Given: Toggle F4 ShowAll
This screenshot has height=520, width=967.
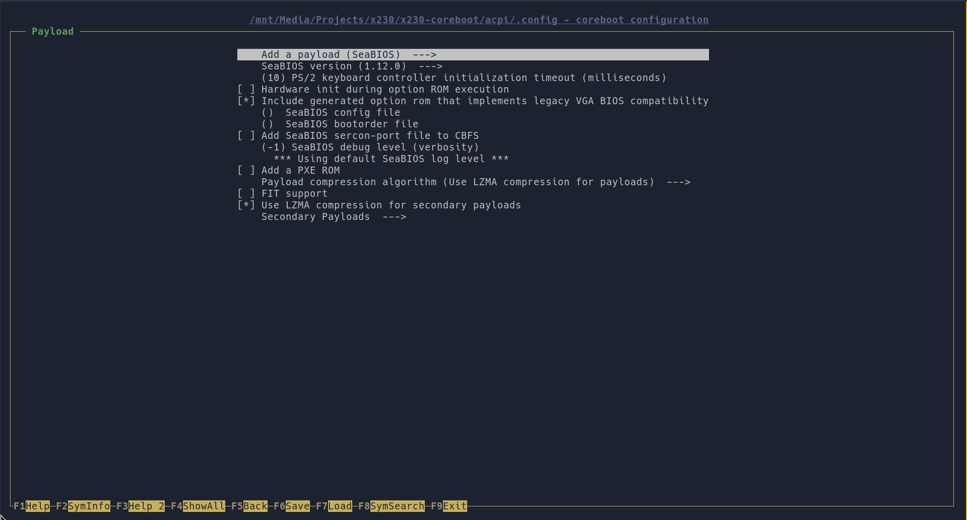Looking at the screenshot, I should coord(198,506).
